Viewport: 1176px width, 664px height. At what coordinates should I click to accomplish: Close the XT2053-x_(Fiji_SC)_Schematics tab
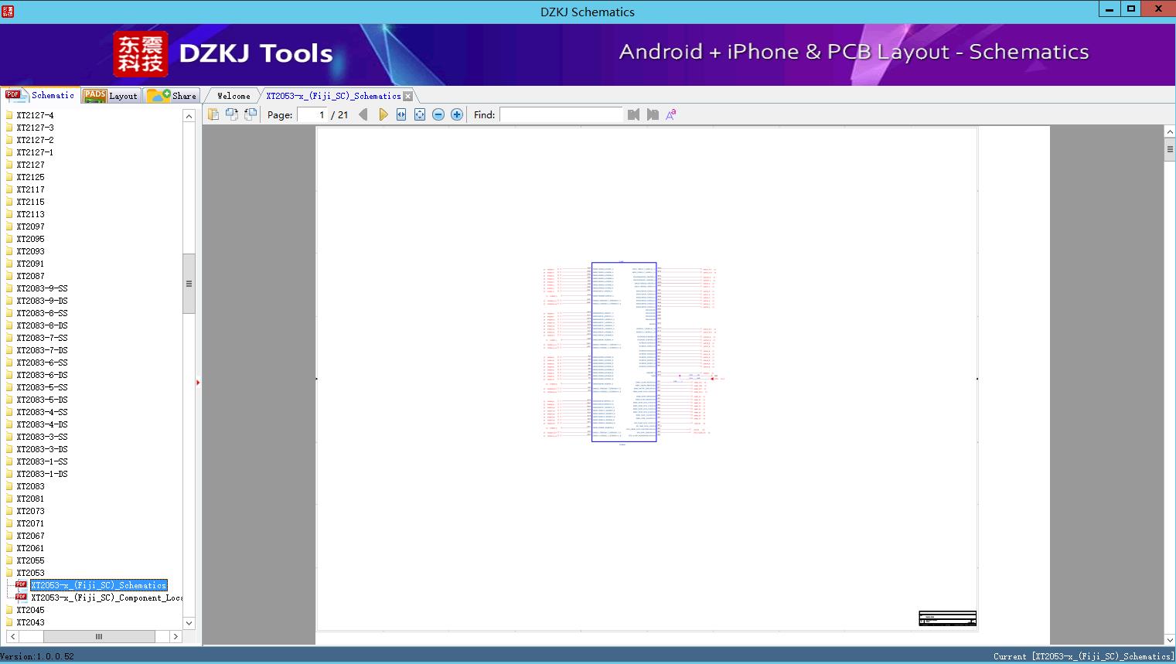coord(407,96)
